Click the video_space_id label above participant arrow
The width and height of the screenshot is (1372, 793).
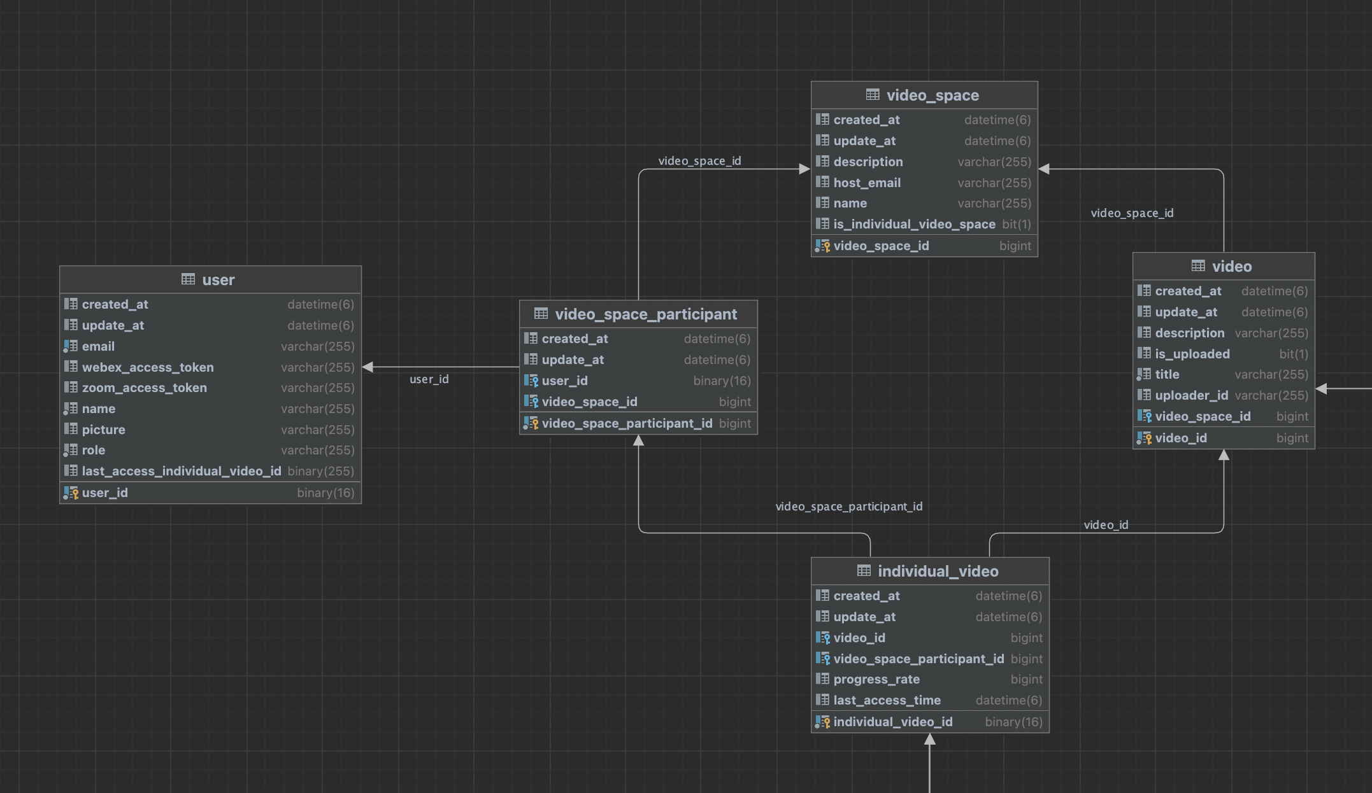[x=699, y=161]
